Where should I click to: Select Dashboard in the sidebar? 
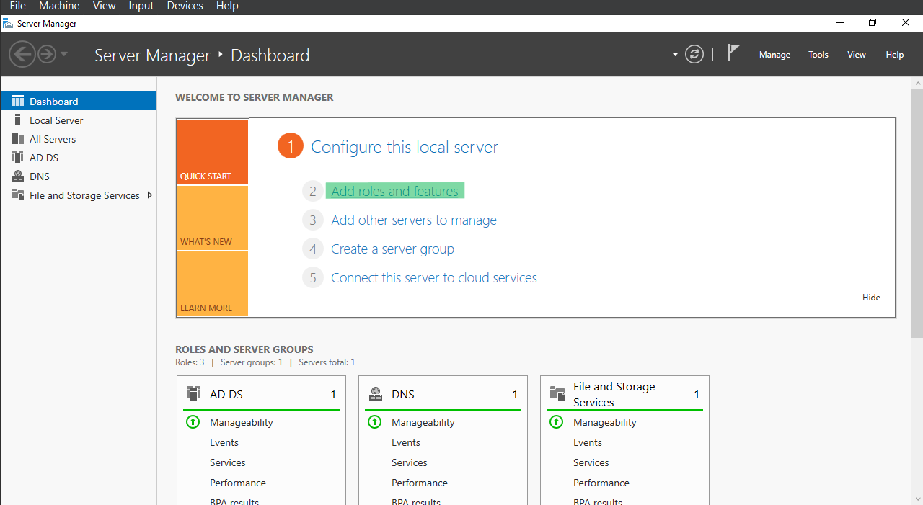78,102
